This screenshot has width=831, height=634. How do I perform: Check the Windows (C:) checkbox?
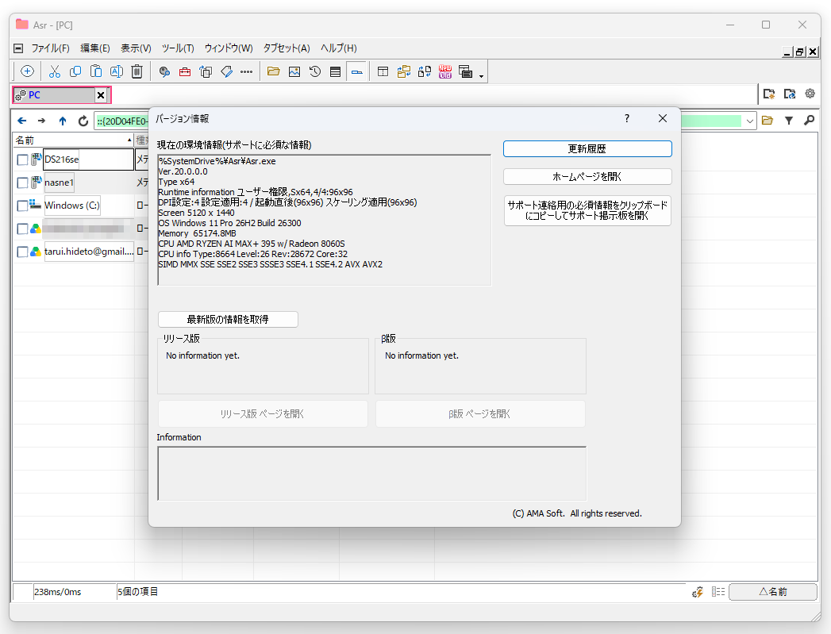pos(22,206)
